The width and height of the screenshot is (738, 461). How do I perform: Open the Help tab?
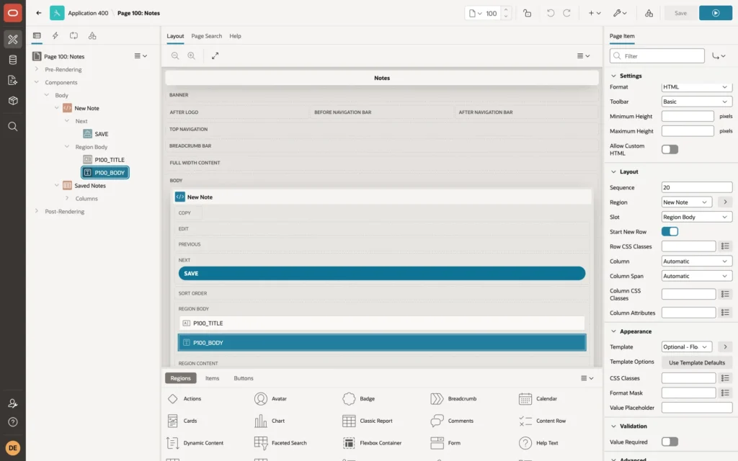point(235,36)
